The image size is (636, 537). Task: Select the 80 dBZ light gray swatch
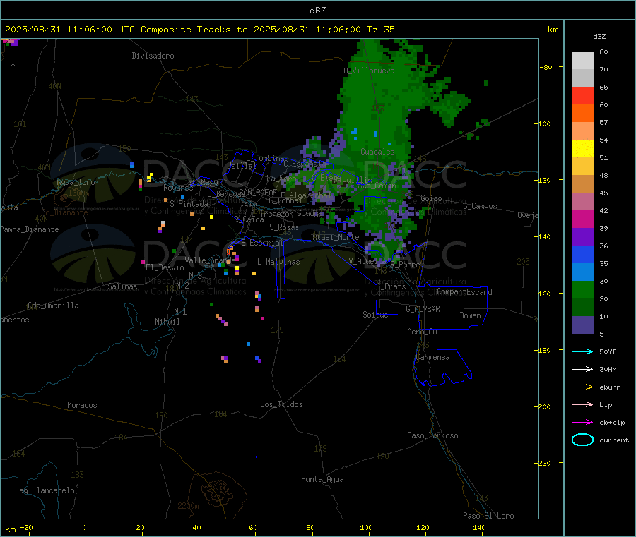point(582,61)
